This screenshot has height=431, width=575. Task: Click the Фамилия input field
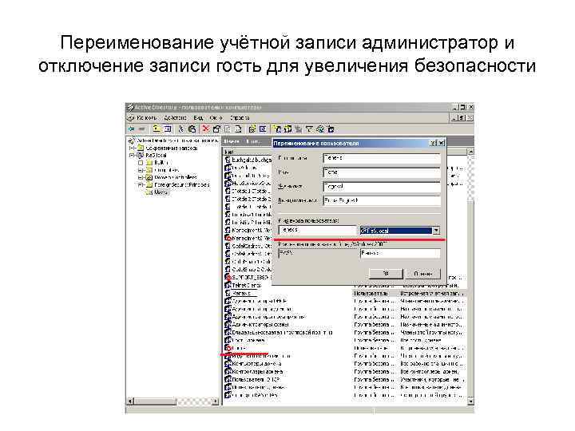[382, 187]
